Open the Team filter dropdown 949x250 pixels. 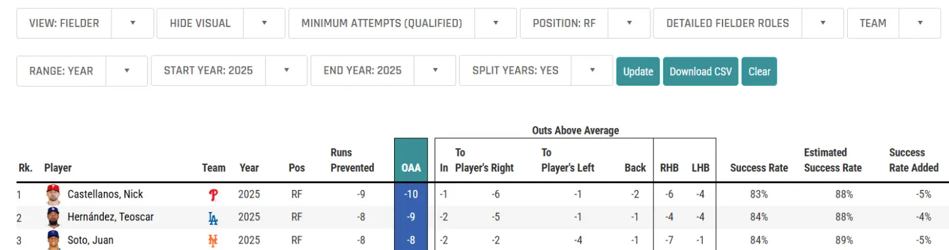(x=920, y=23)
